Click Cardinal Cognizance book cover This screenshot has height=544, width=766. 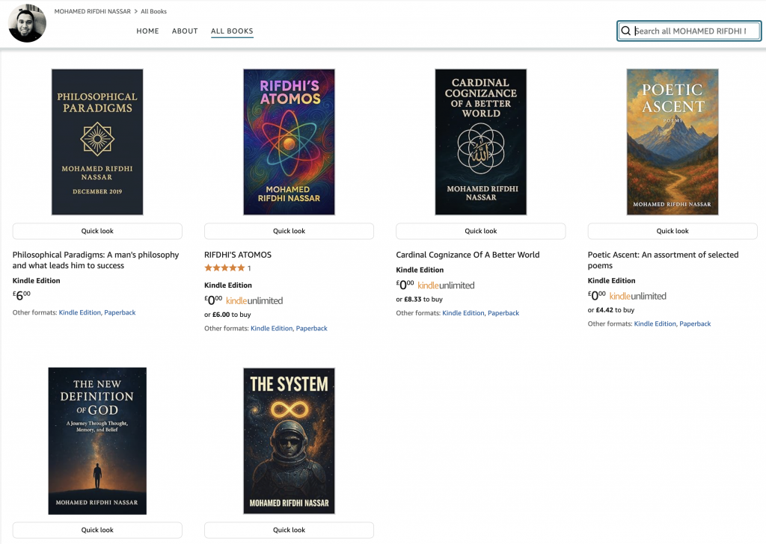(481, 142)
